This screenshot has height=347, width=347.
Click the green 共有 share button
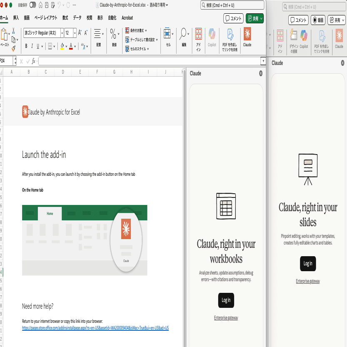pyautogui.click(x=255, y=18)
